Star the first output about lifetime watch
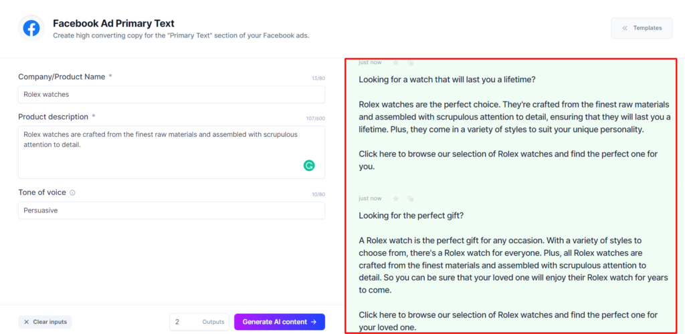685x334 pixels. (x=396, y=63)
